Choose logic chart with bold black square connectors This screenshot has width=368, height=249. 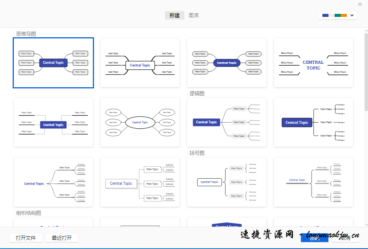pos(313,122)
